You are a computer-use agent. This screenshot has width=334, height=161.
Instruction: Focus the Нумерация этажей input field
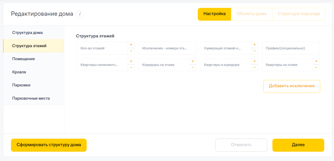[226, 48]
